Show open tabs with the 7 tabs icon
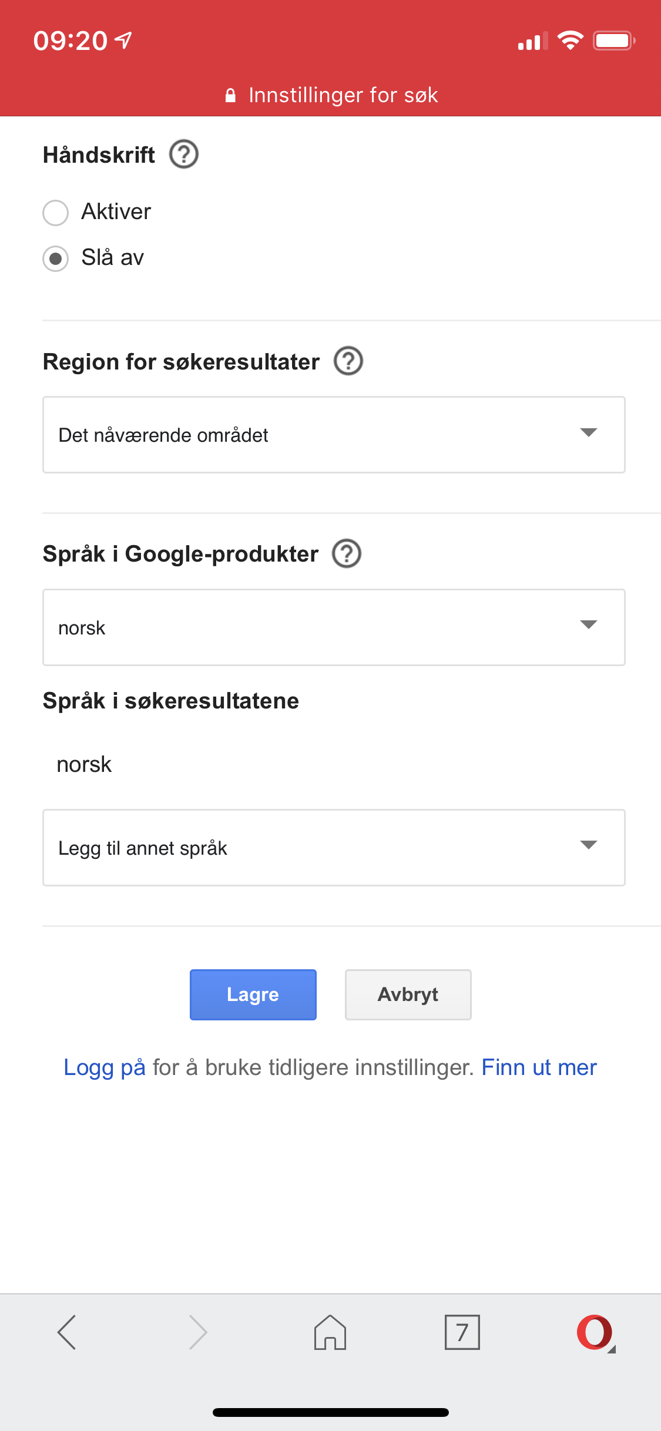Screen dimensions: 661x1431 pyautogui.click(x=462, y=1332)
